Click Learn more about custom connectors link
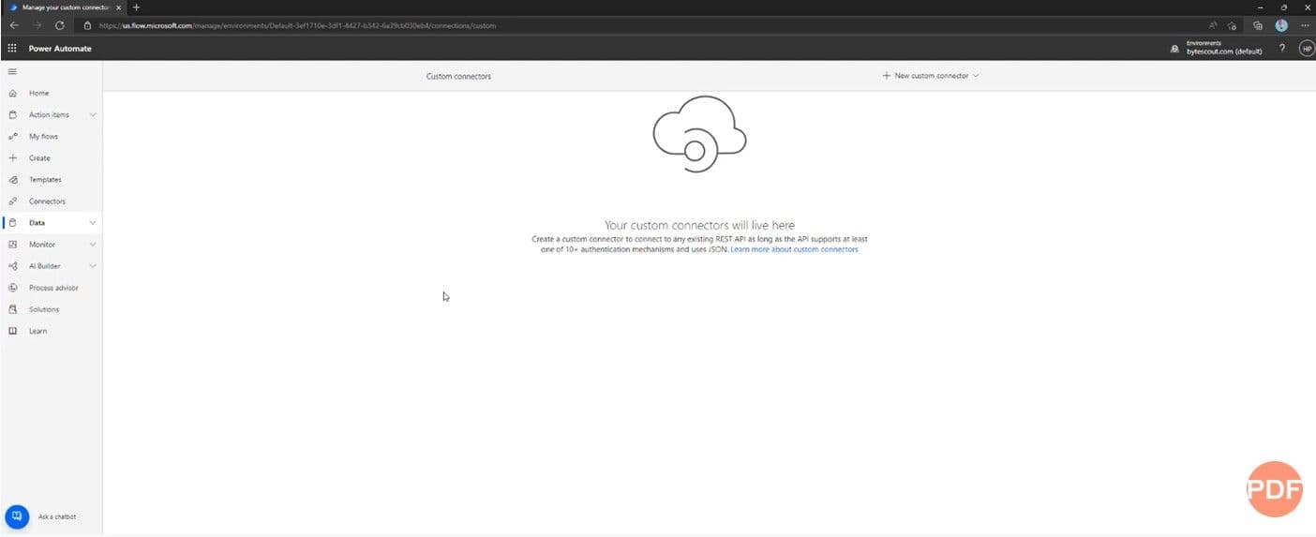 (x=794, y=249)
